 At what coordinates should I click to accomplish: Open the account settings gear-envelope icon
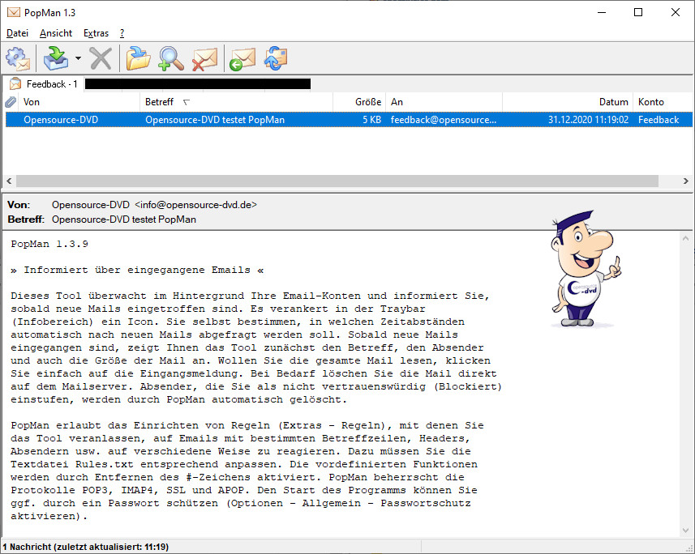(17, 58)
